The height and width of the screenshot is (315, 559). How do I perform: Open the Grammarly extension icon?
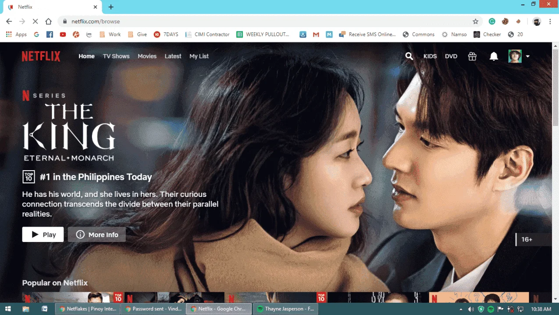(492, 21)
